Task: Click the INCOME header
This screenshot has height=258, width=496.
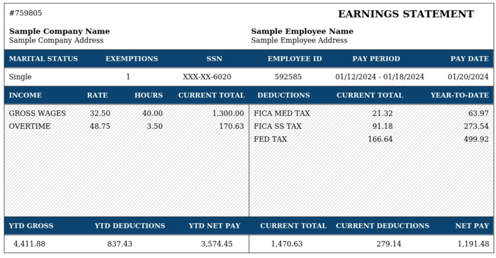Action: click(x=25, y=95)
